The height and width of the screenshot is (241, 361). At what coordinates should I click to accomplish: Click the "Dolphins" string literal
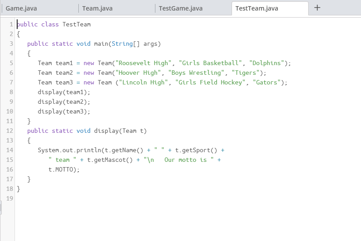click(x=267, y=63)
